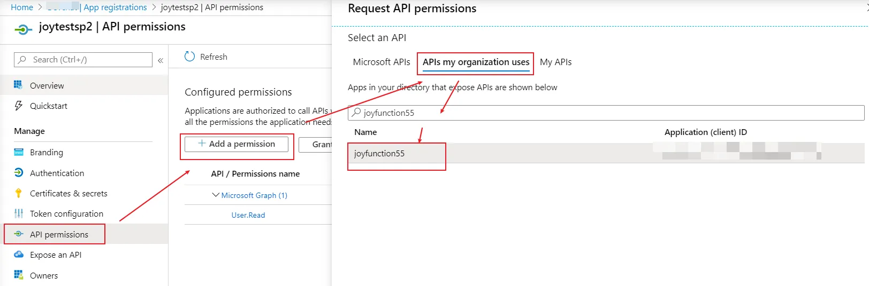Open APIs my organization uses tab

pyautogui.click(x=476, y=62)
